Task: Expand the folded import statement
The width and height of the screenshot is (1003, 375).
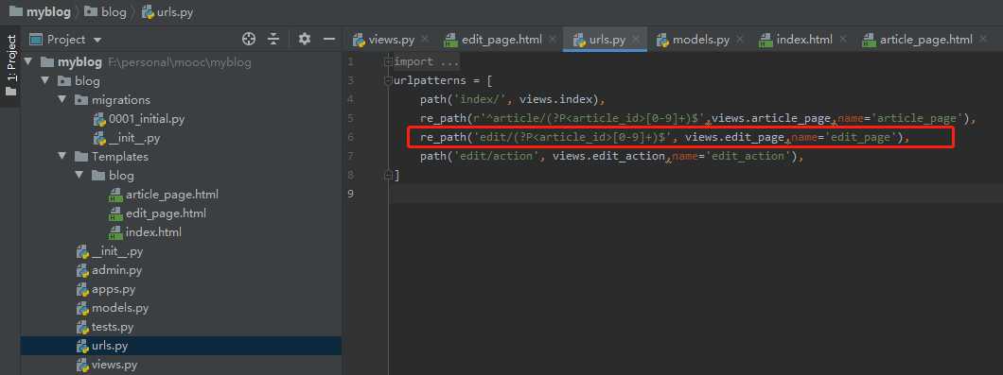Action: 388,61
